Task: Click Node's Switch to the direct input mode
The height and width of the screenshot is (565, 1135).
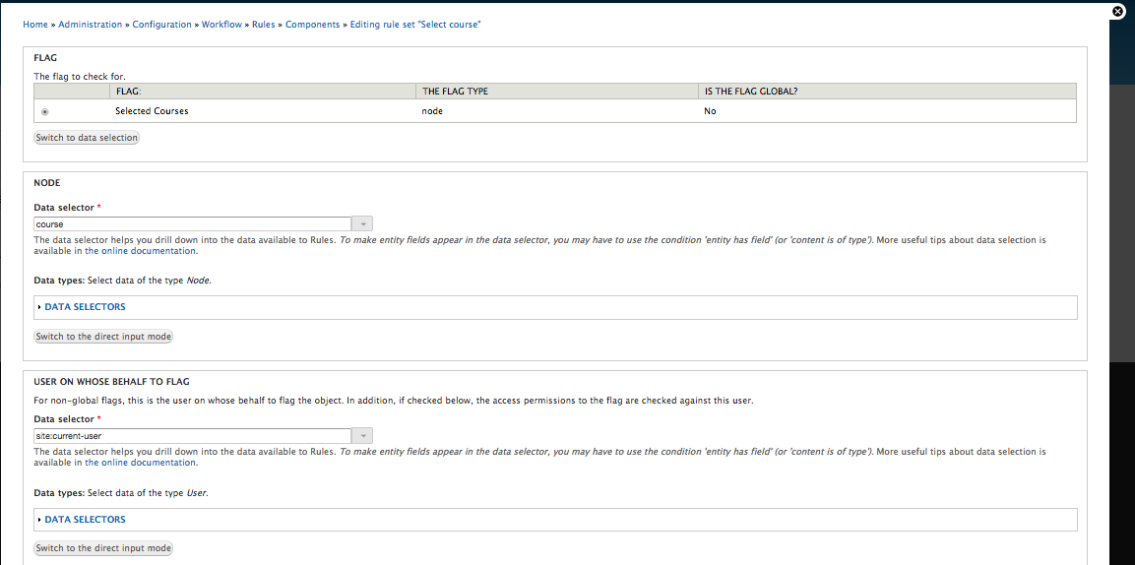Action: [x=103, y=337]
